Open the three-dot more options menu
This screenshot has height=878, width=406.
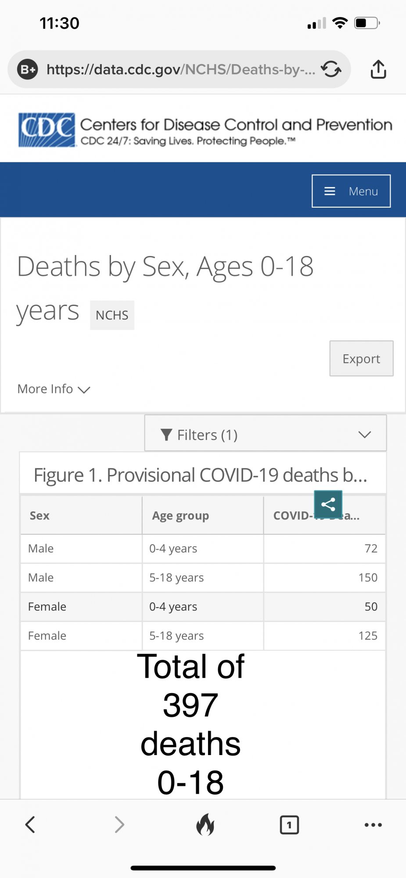373,825
